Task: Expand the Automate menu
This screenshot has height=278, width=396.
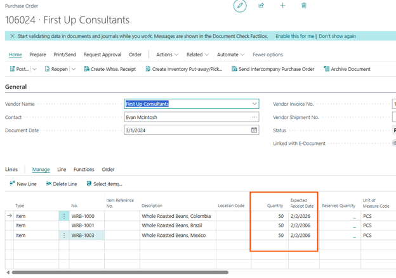Action: (230, 54)
